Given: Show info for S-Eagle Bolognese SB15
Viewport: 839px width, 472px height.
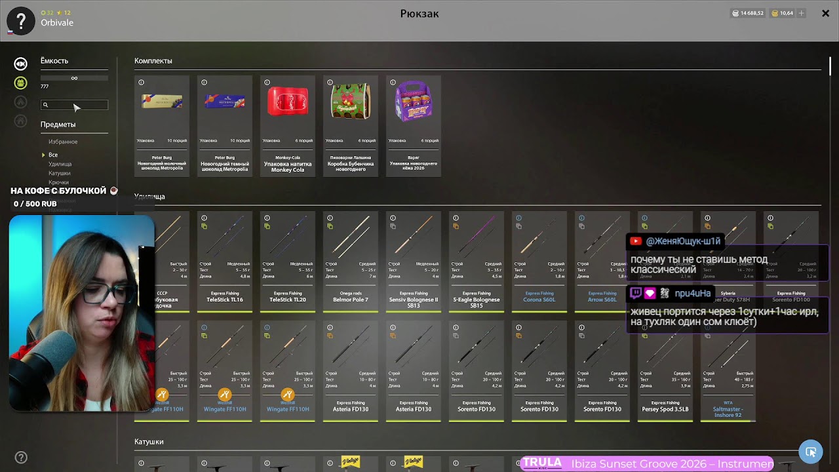Looking at the screenshot, I should pos(456,218).
